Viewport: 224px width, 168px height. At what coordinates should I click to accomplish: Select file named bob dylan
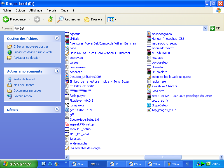tap(76, 58)
